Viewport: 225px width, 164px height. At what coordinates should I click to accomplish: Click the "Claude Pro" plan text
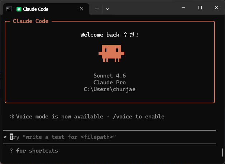tap(110, 83)
